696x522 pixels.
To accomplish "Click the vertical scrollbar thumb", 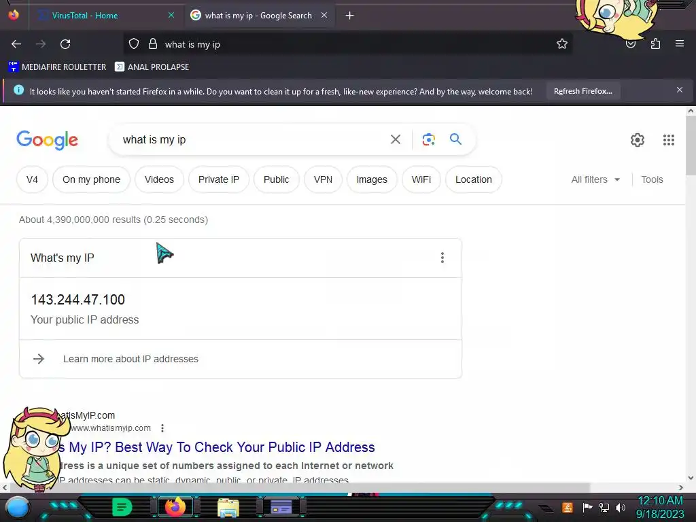I will click(x=691, y=147).
